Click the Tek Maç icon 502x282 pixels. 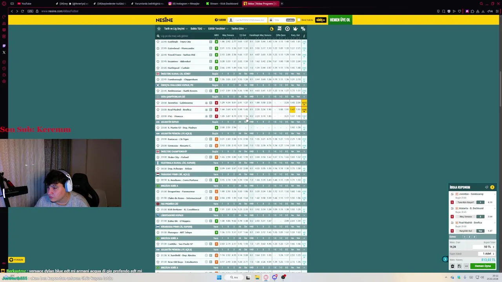279,29
